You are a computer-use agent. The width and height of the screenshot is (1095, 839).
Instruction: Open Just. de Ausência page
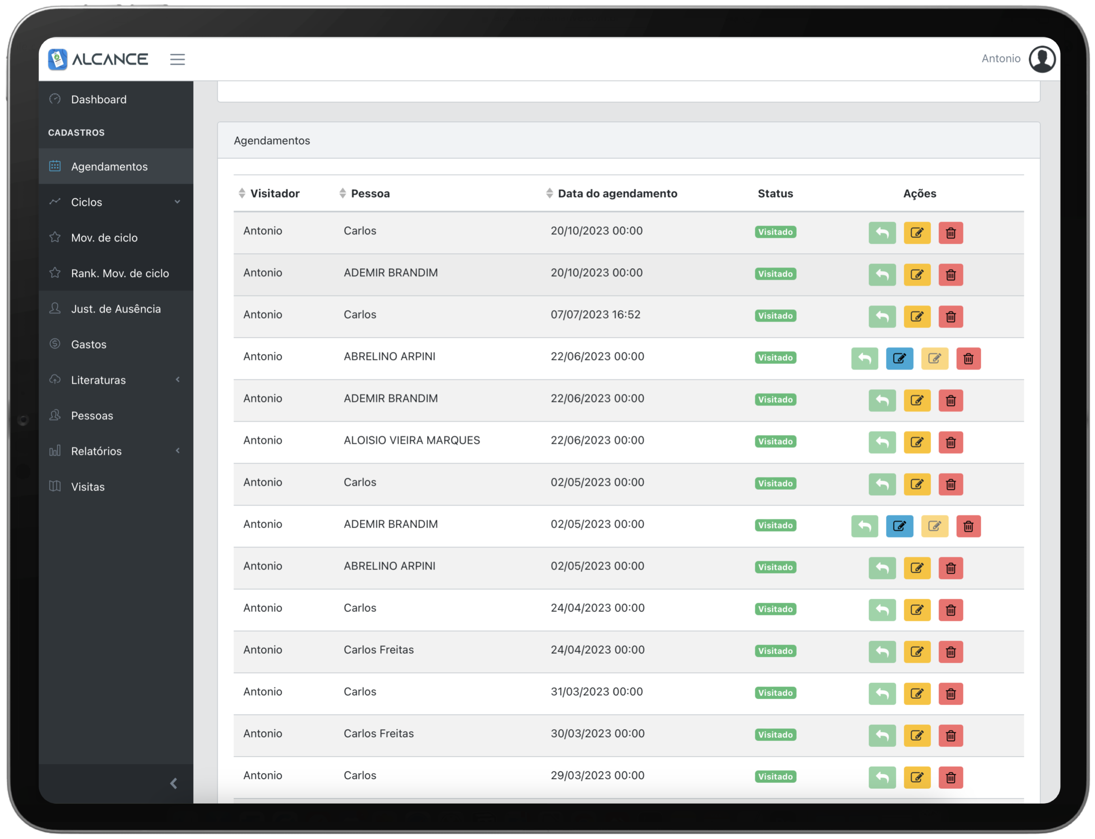(116, 309)
